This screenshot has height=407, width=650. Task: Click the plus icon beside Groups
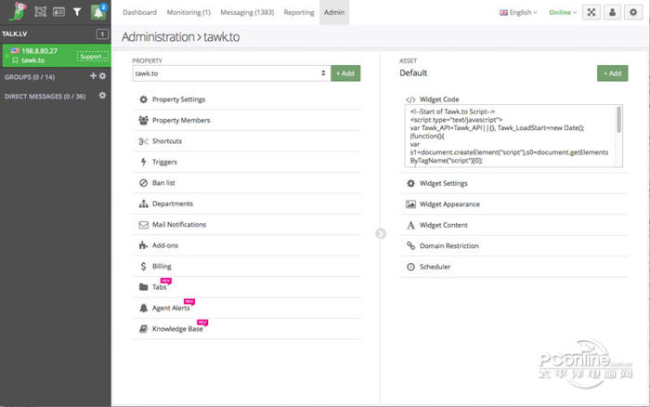click(93, 76)
